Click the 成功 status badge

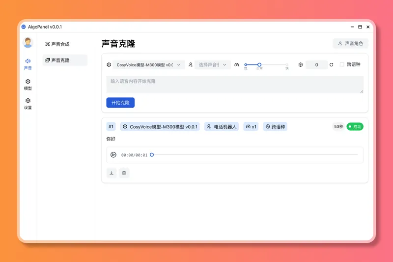pyautogui.click(x=355, y=127)
